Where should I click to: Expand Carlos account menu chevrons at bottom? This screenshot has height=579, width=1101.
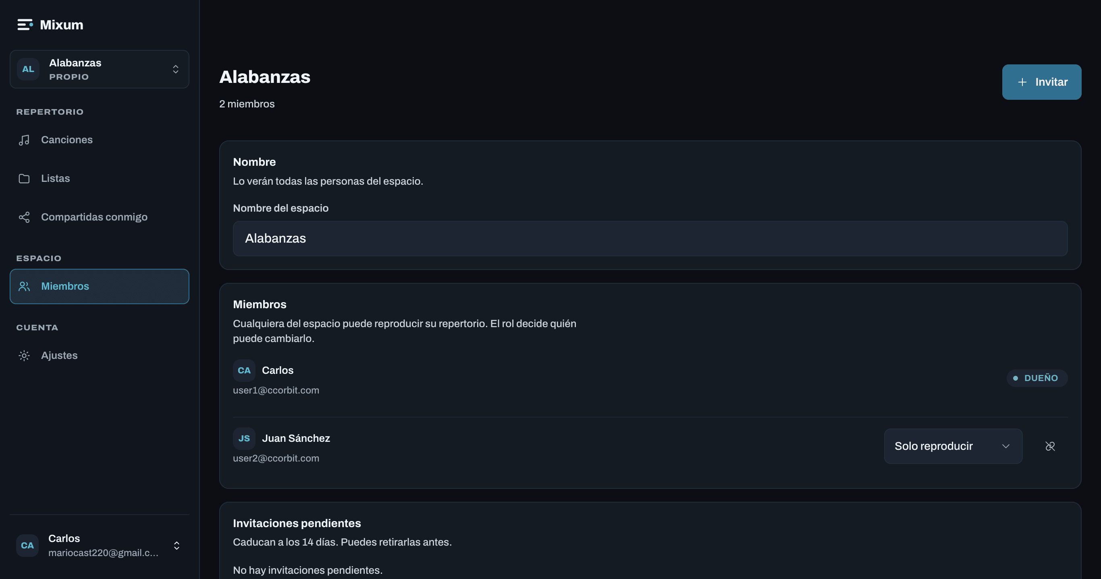click(x=177, y=546)
